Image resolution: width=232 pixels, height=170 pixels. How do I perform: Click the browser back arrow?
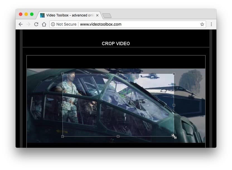click(21, 24)
